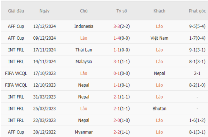
Task: Open the 2-2(1-1) Myanmar match score
Action: pos(122,132)
